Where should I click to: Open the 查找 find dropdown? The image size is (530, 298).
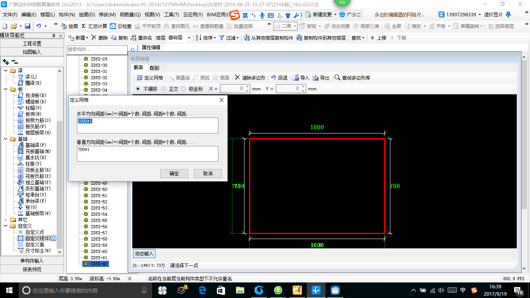(x=358, y=38)
